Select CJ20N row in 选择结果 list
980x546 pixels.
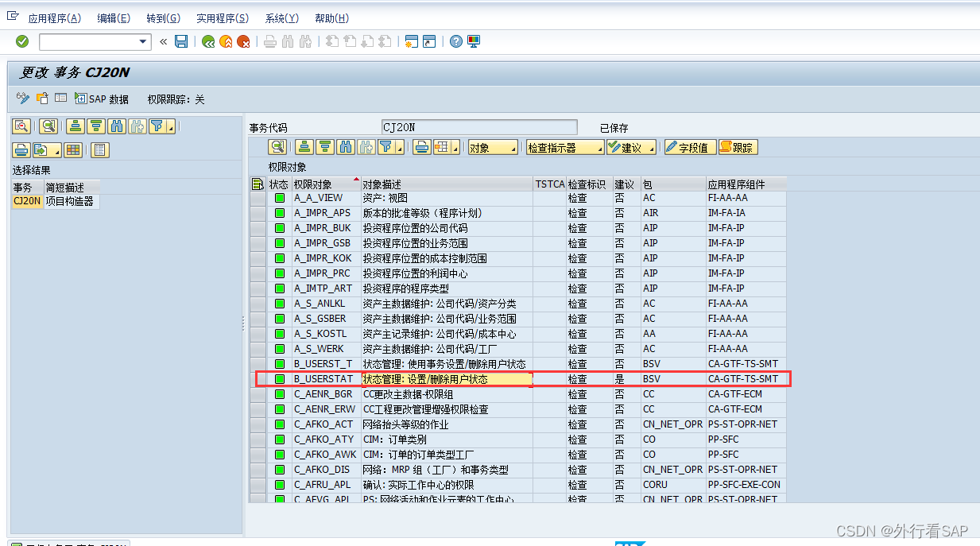tap(53, 202)
